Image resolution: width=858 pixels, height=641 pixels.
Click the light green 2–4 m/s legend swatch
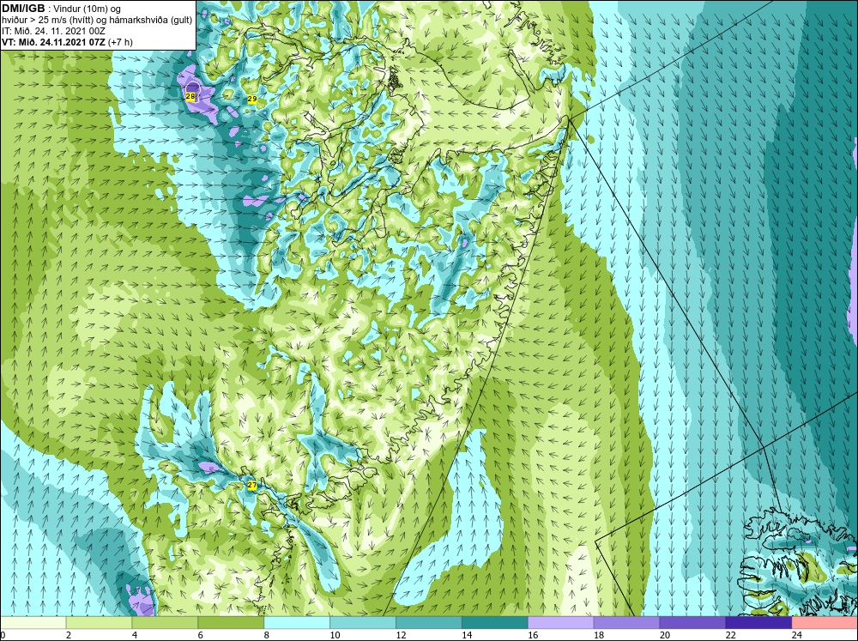click(x=99, y=622)
